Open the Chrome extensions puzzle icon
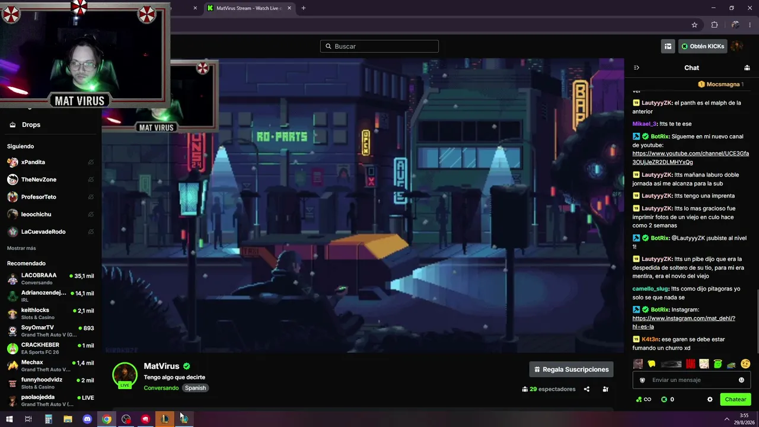The image size is (759, 427). click(715, 25)
